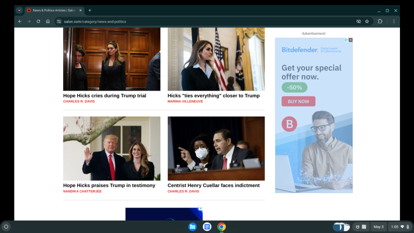Toggle the tracking protection eye icon
Image resolution: width=414 pixels, height=233 pixels.
[359, 21]
